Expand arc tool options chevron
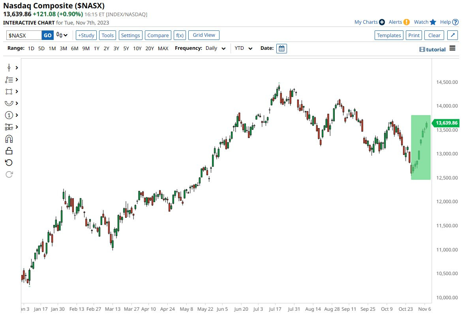The height and width of the screenshot is (321, 467). 17,103
